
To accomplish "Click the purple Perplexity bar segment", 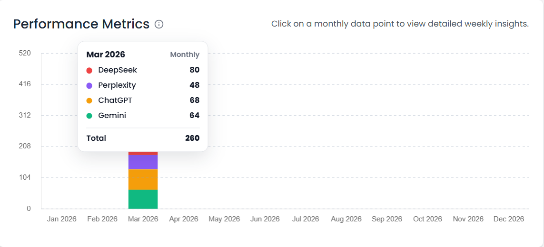I will coord(143,162).
